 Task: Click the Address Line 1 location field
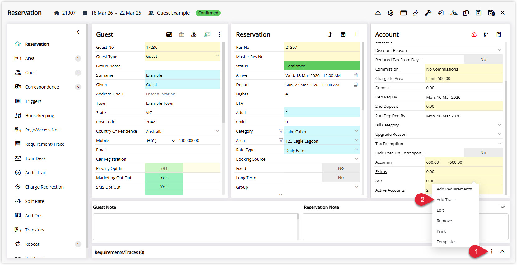click(183, 94)
